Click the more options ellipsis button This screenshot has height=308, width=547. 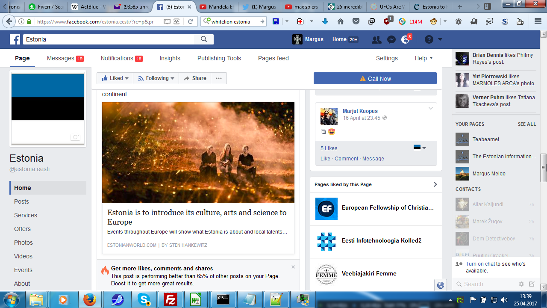[x=219, y=78]
